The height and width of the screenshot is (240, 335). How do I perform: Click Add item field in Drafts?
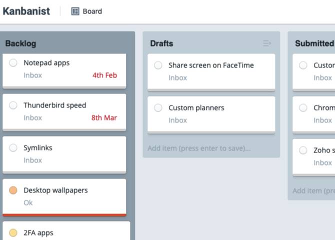point(198,148)
